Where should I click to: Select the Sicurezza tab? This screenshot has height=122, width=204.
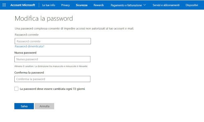pyautogui.click(x=82, y=5)
